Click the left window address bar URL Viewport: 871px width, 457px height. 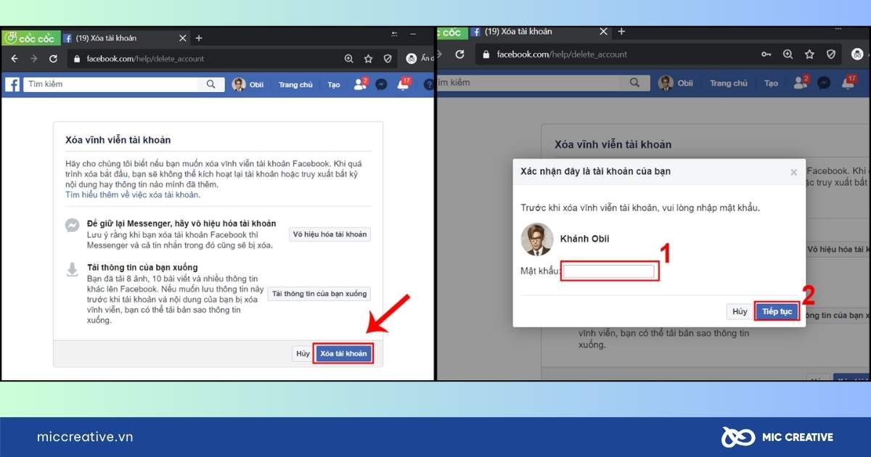coord(144,59)
